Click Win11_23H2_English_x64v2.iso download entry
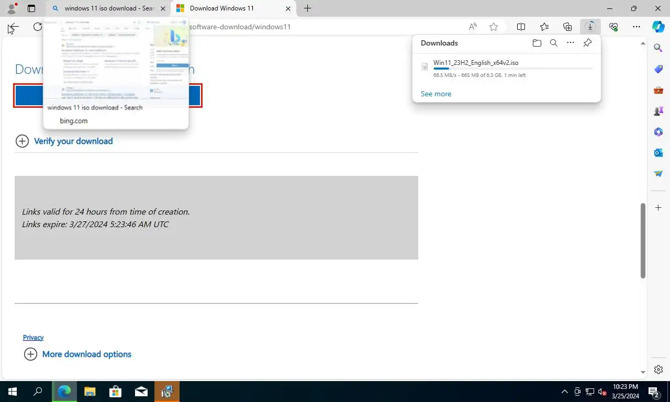 (506, 69)
